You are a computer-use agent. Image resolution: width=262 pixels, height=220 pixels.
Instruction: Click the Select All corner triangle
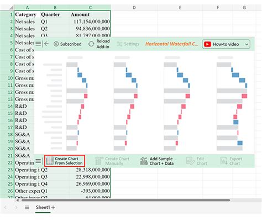pos(11,8)
